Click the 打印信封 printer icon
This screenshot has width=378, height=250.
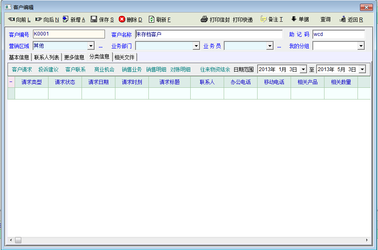[204, 19]
